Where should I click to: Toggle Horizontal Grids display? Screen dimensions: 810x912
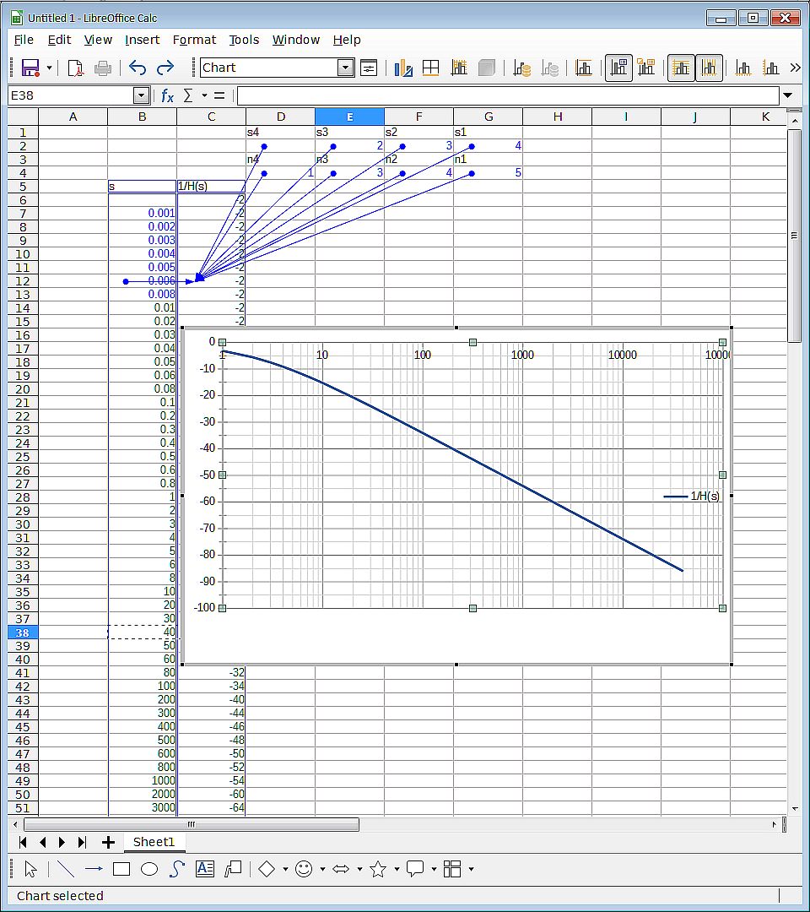tap(681, 68)
